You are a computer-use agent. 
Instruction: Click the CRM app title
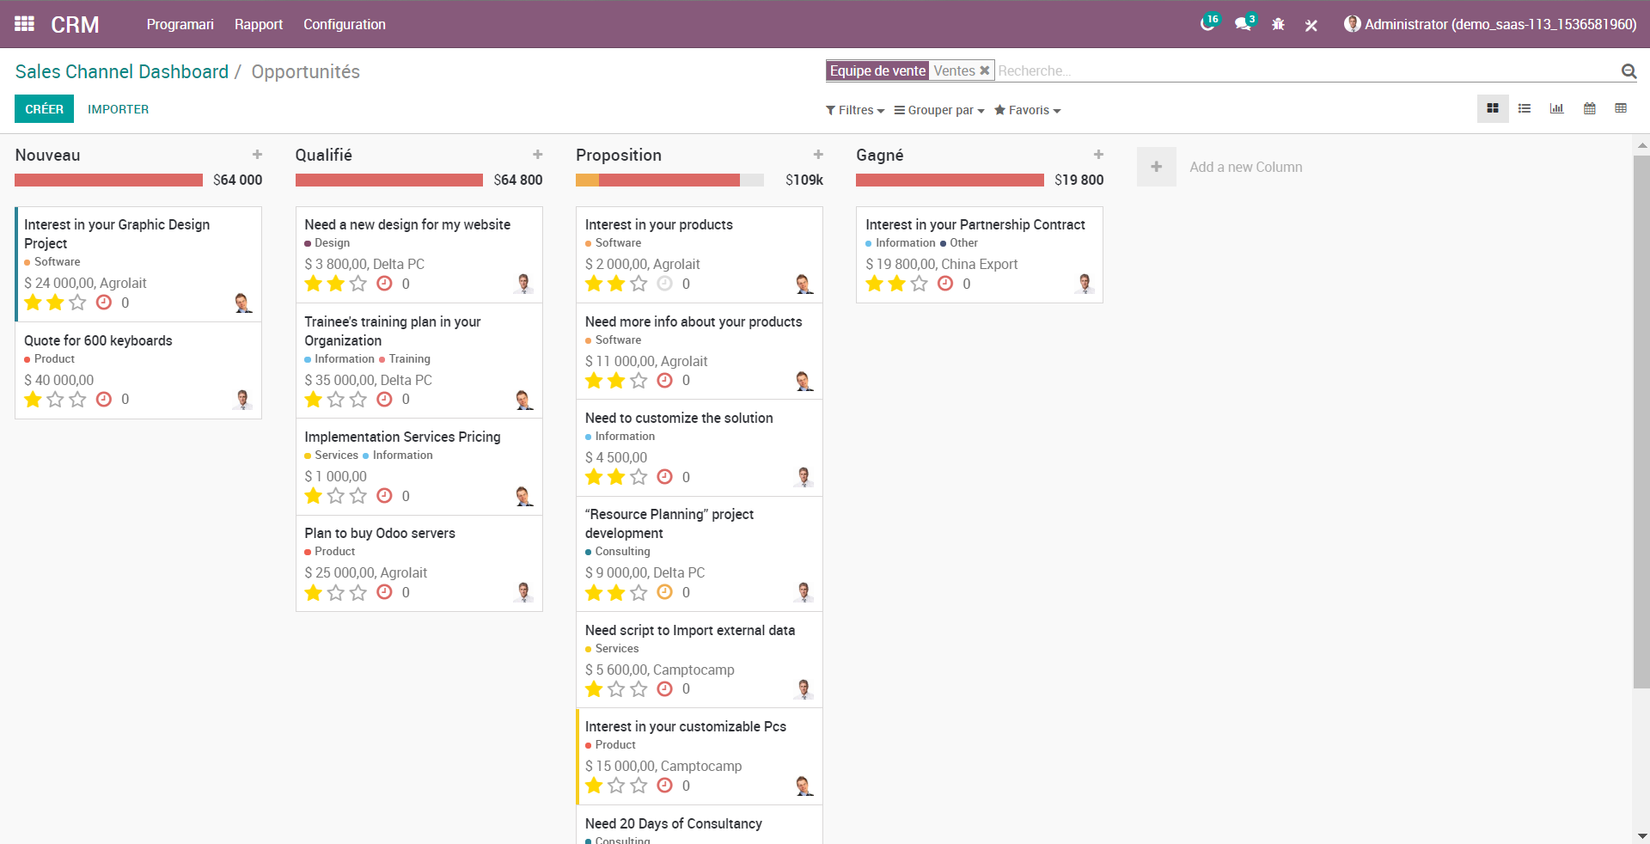[75, 24]
